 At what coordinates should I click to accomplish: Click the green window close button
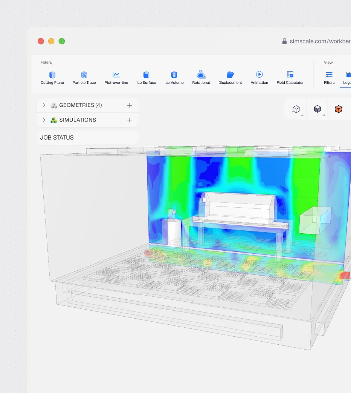pyautogui.click(x=62, y=41)
